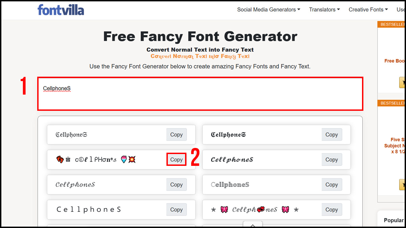Select the wide-spaced C e l l p h o n e S text
406x228 pixels.
89,209
